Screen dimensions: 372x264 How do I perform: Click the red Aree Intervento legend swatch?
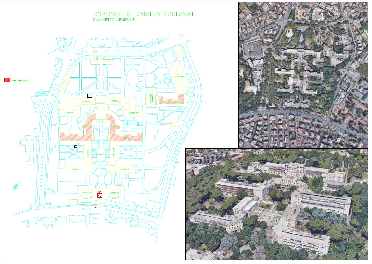[7, 80]
